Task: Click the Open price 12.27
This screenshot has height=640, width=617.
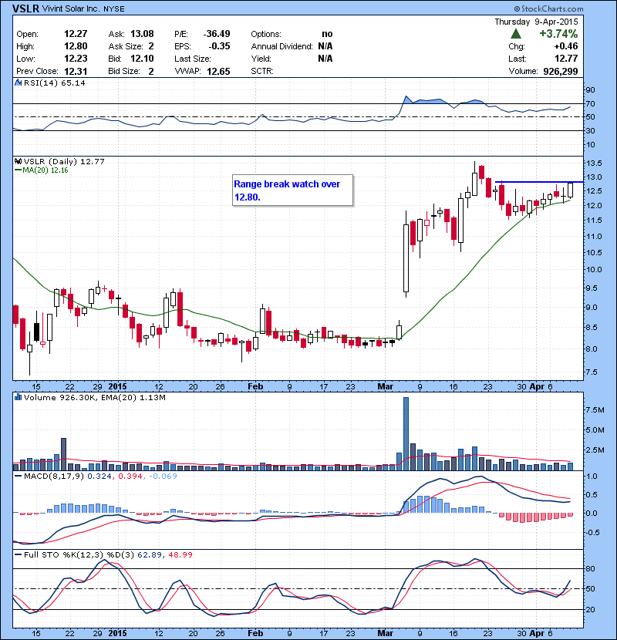Action: tap(76, 34)
